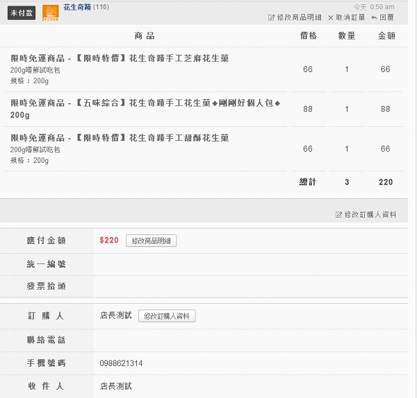Click the orange 花生奇蹟 shop logo thumbnail
This screenshot has height=398, width=417.
point(51,13)
